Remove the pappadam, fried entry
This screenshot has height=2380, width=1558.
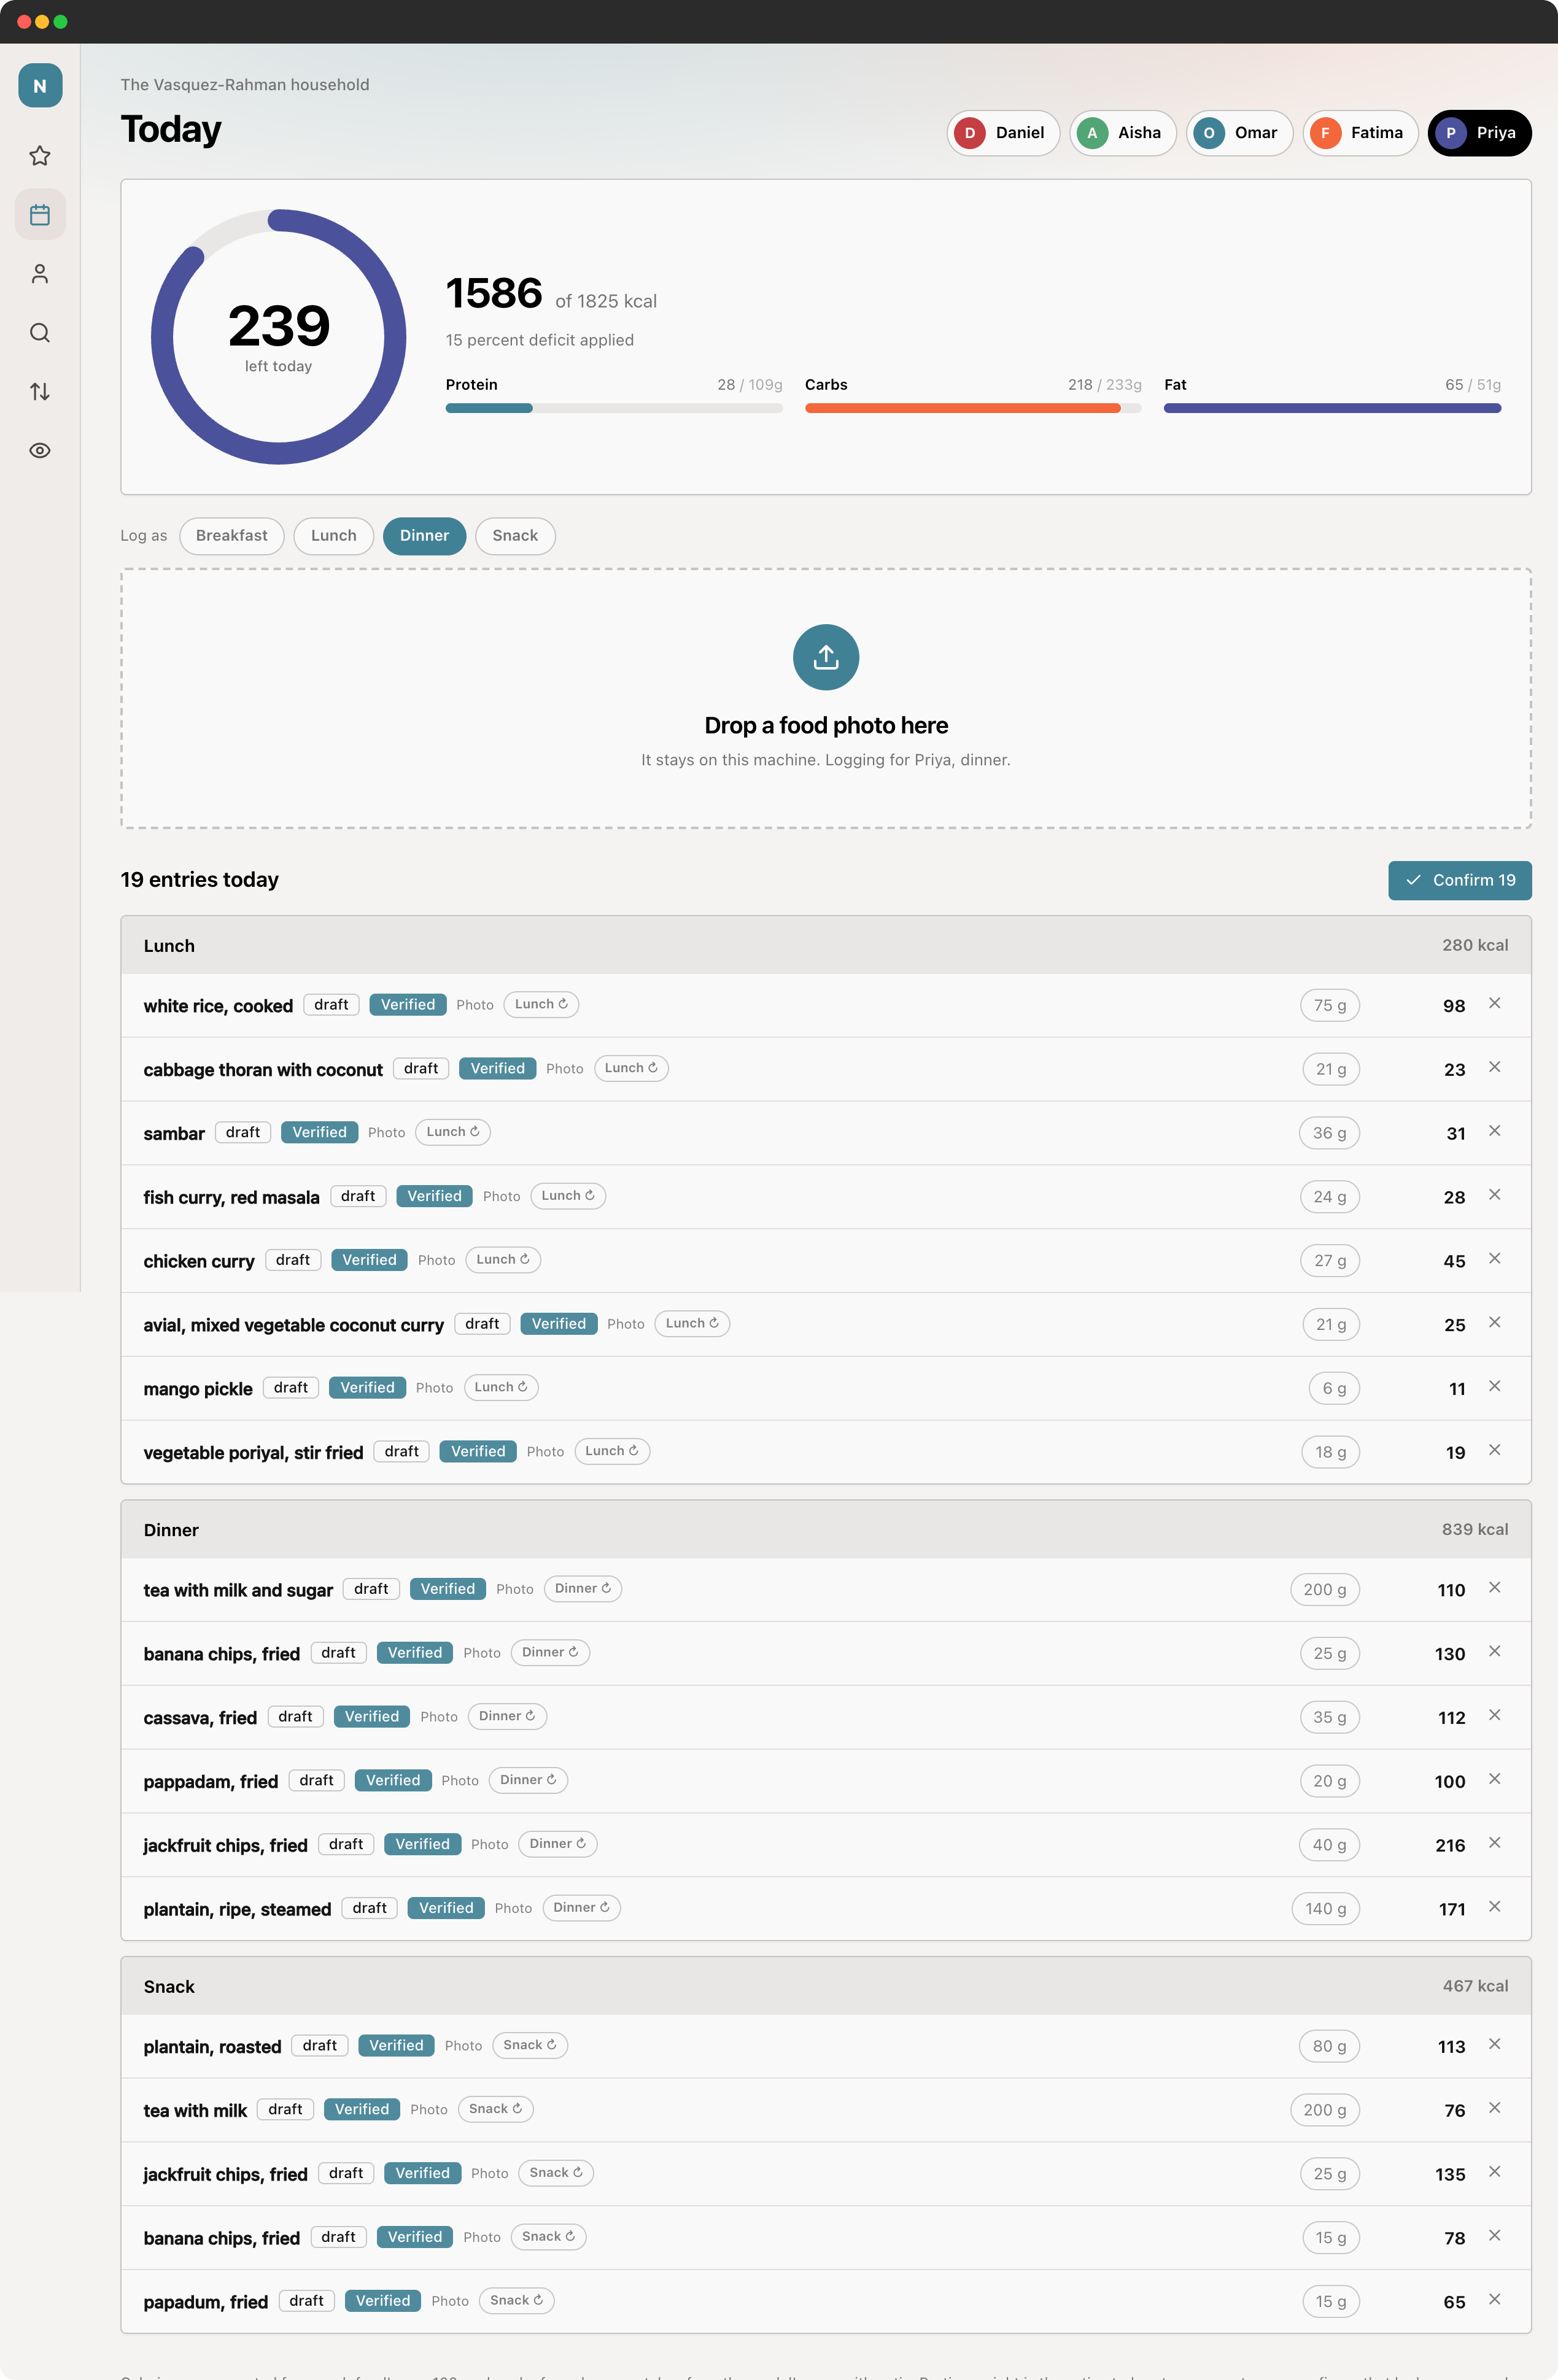[1494, 1780]
